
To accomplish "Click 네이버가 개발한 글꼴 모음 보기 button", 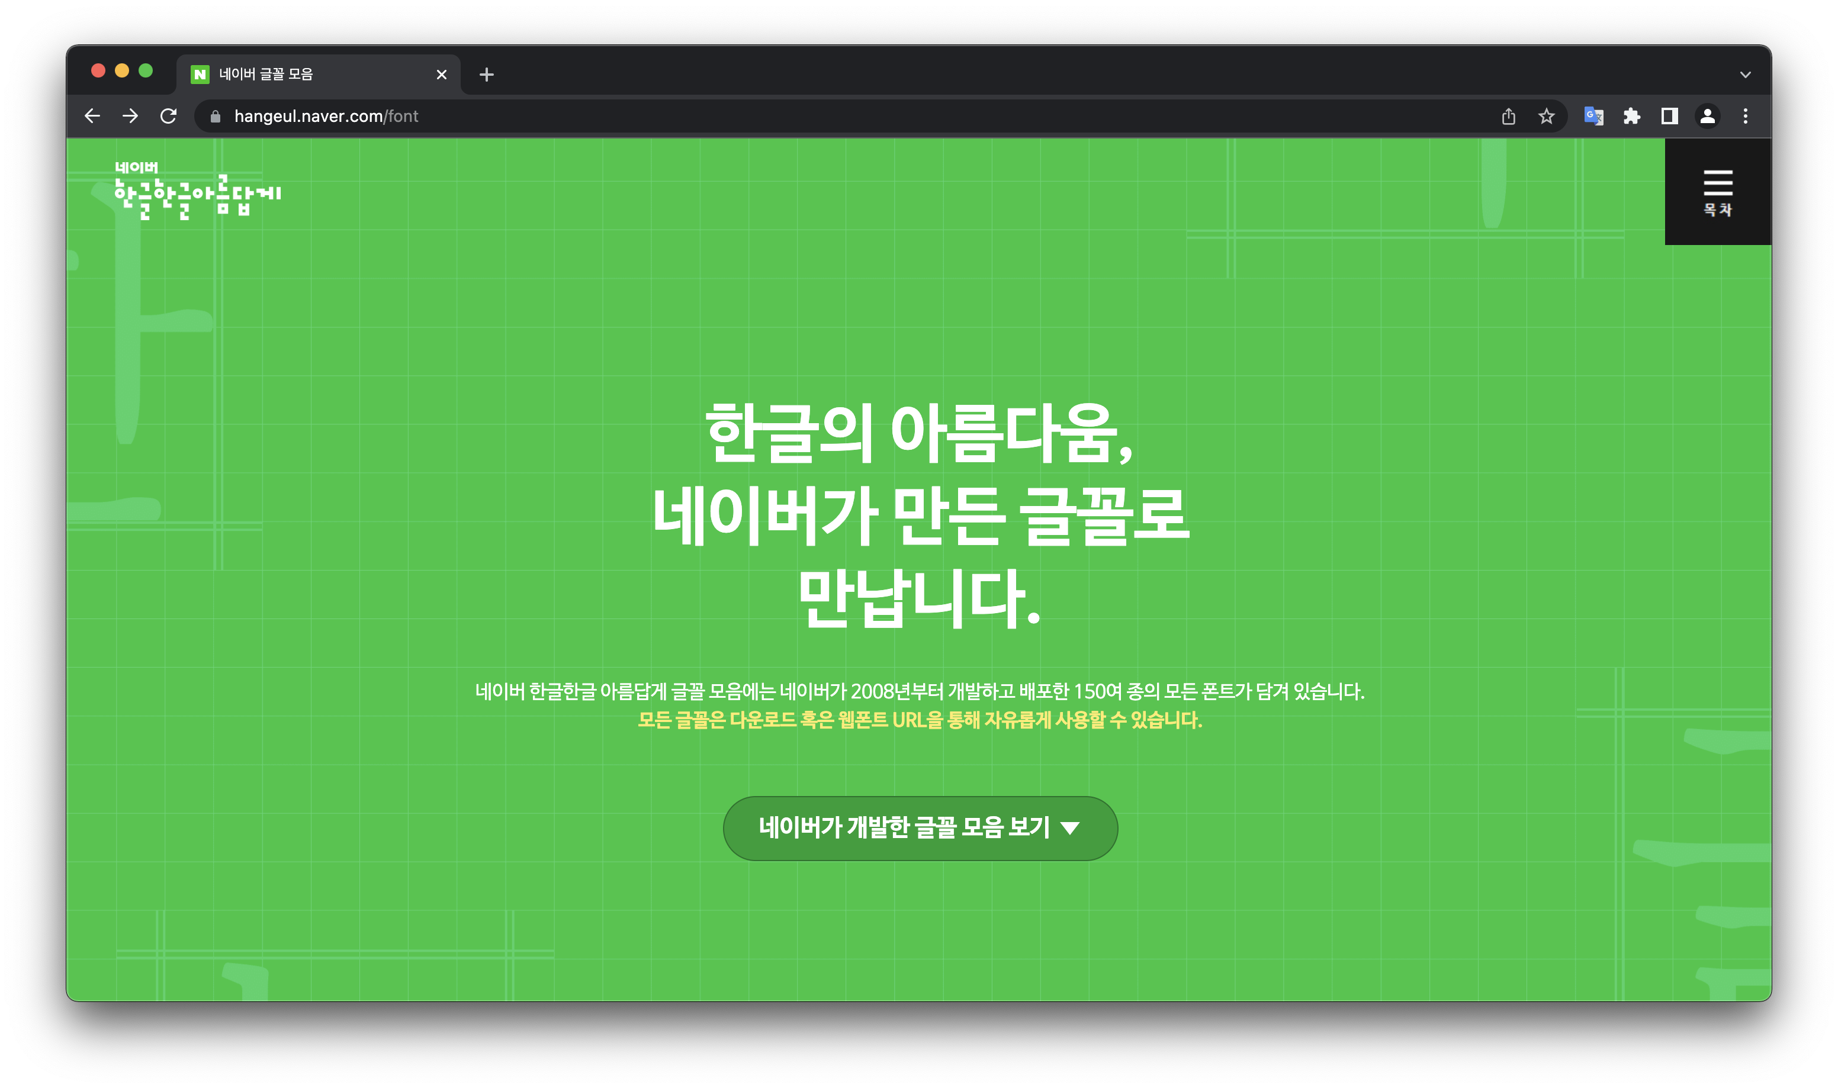I will (x=904, y=829).
